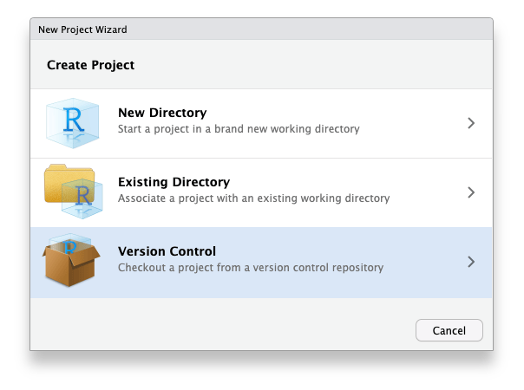Expand the New Directory option arrow
The width and height of the screenshot is (524, 390).
click(x=471, y=123)
